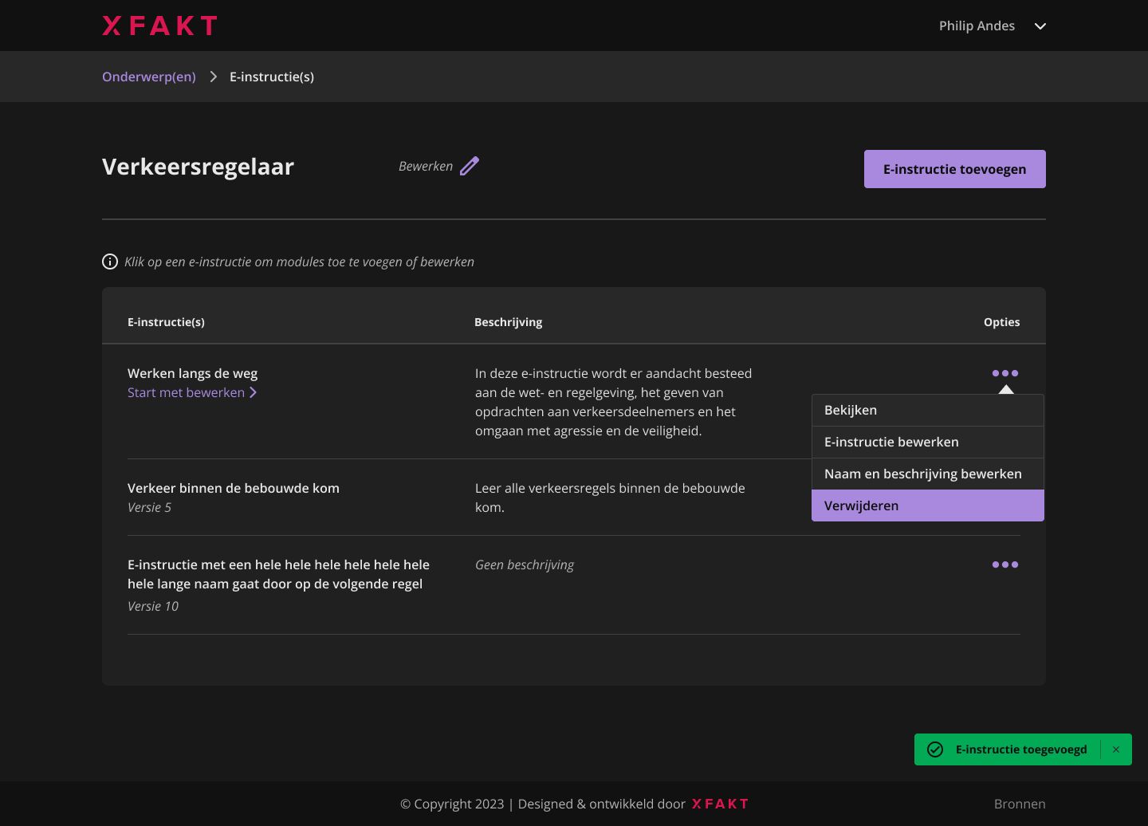Click checkmark icon in success toast

click(x=935, y=749)
